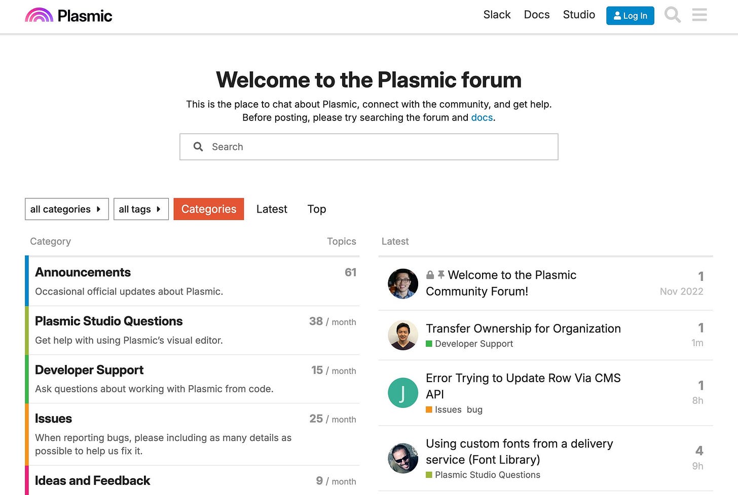Click 'Category' column header
The height and width of the screenshot is (495, 738).
(x=50, y=241)
